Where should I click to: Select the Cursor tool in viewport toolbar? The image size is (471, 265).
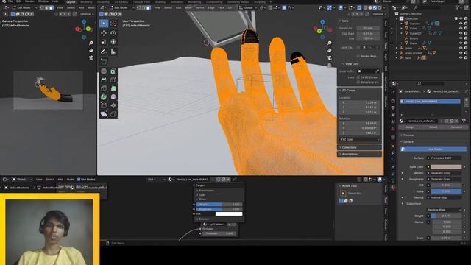[113, 24]
